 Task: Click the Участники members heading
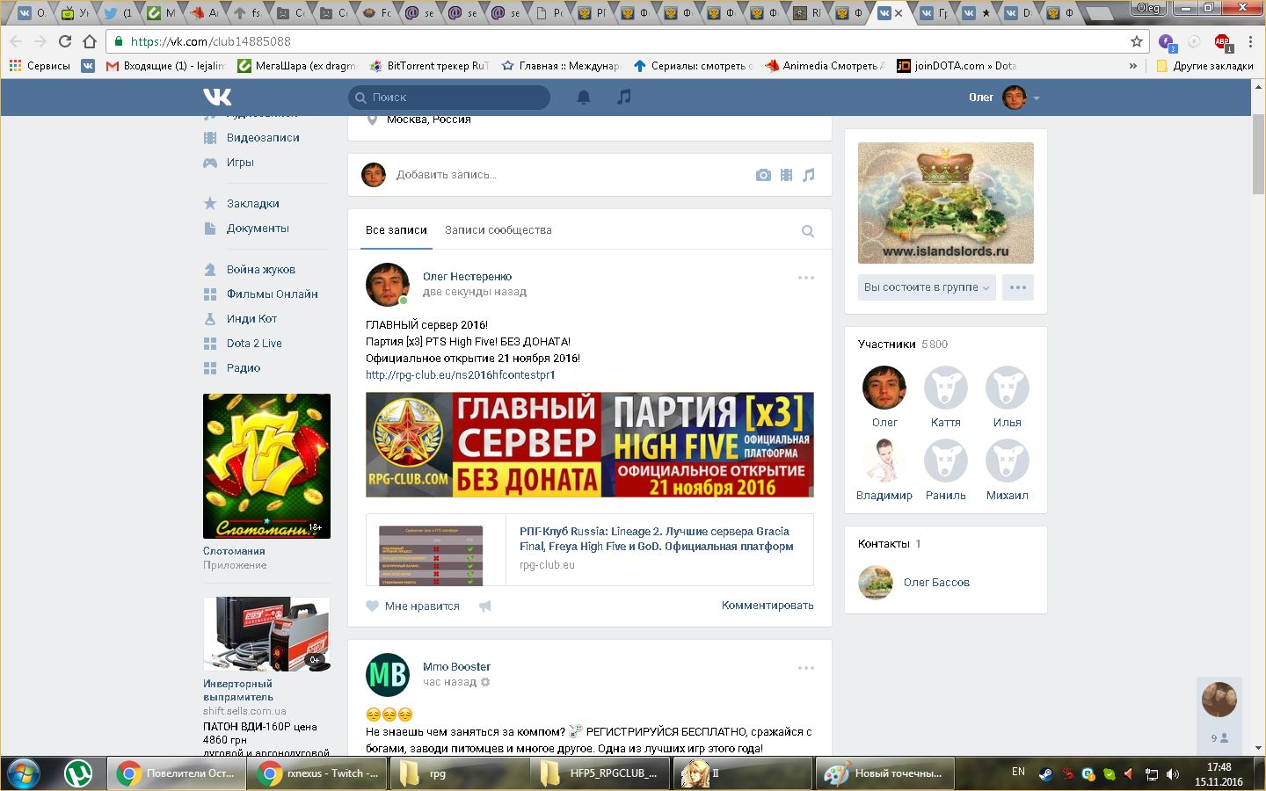coord(887,345)
